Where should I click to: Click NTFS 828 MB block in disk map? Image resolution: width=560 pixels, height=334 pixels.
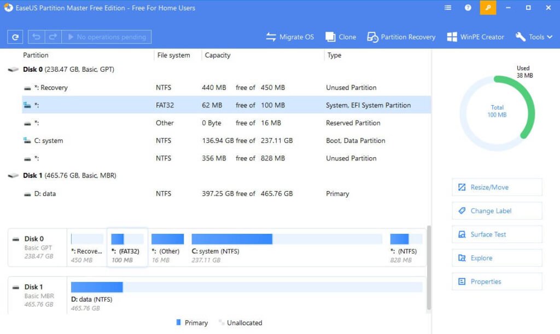tap(406, 248)
